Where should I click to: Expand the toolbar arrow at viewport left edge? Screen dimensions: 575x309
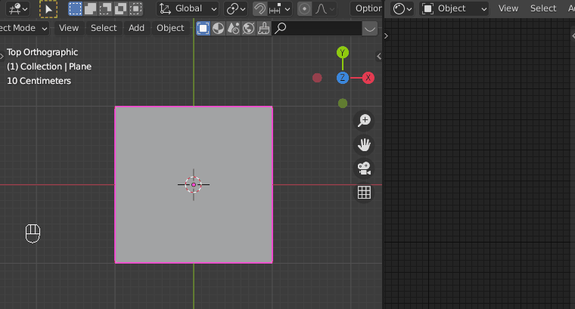(2, 56)
